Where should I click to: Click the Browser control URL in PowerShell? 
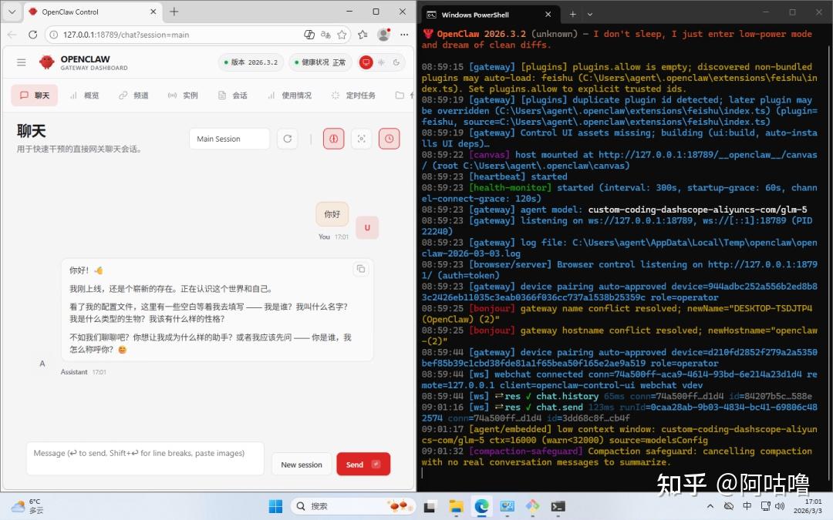point(763,264)
